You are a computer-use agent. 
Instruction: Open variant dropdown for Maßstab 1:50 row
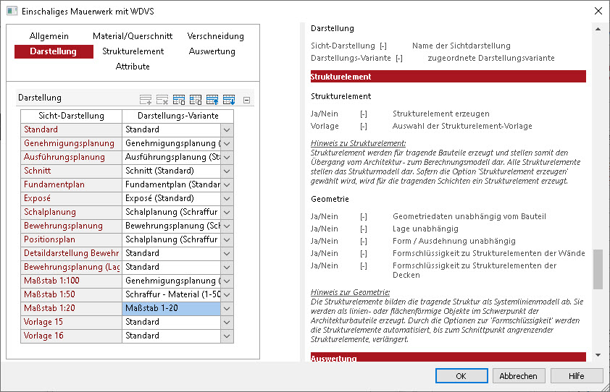pyautogui.click(x=227, y=294)
